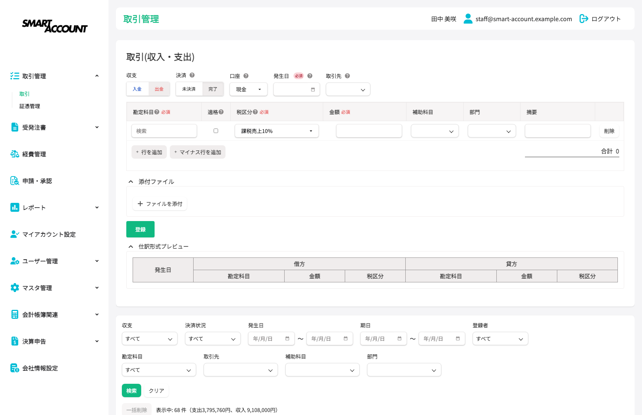Viewport: 642px width, 415px height.
Task: Click the green 検索 button
Action: [x=132, y=390]
